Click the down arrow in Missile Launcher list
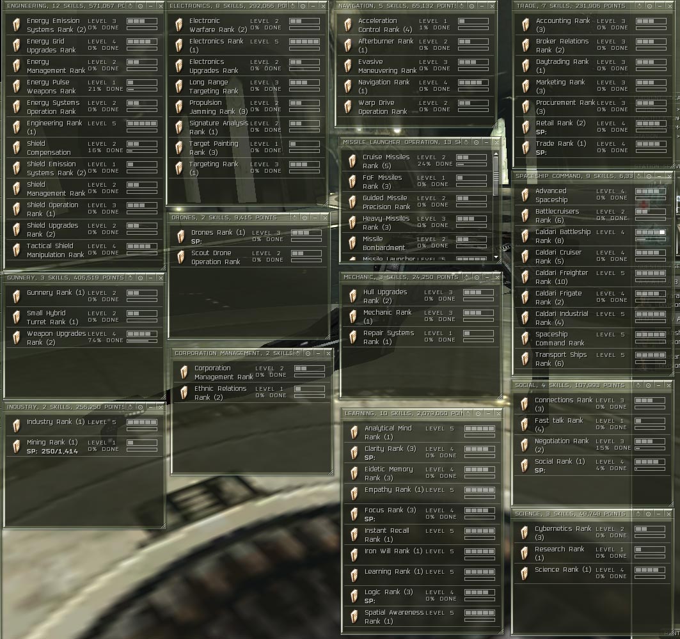680x639 pixels. (x=496, y=257)
